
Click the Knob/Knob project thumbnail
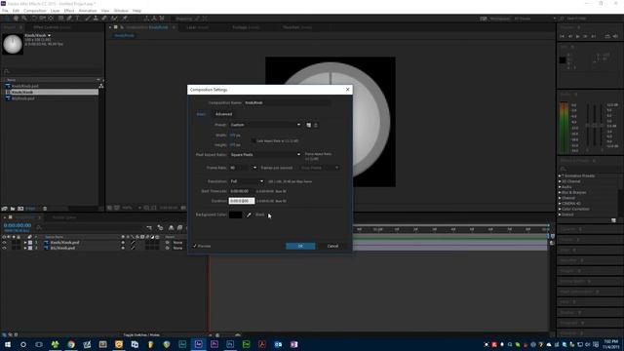click(13, 44)
